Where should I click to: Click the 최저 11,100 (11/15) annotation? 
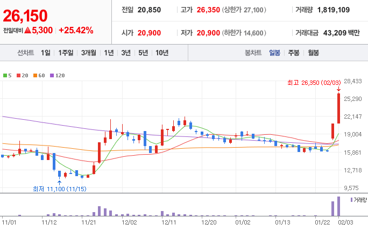click(x=60, y=189)
